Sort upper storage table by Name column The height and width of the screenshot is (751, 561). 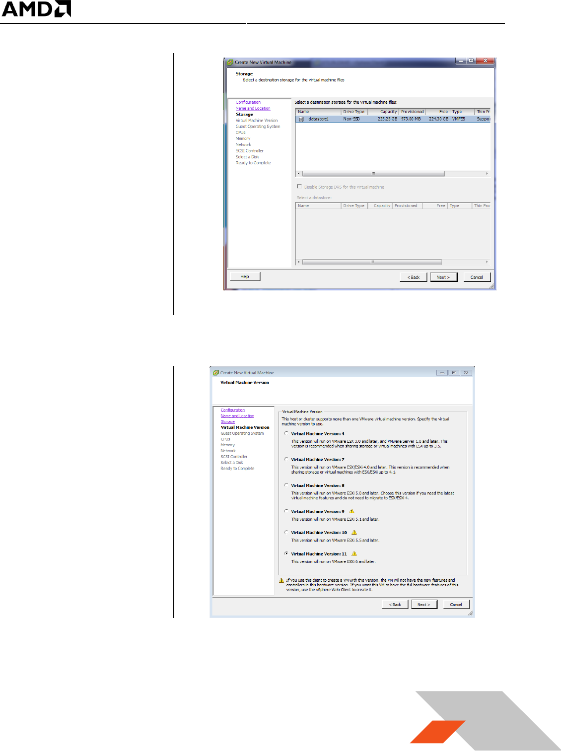coord(318,112)
